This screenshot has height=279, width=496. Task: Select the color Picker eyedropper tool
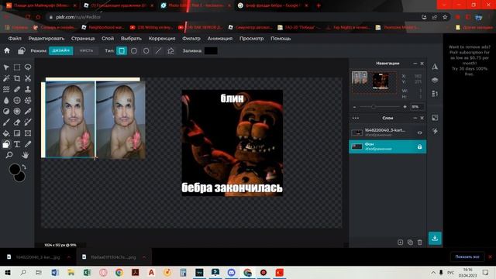28,144
